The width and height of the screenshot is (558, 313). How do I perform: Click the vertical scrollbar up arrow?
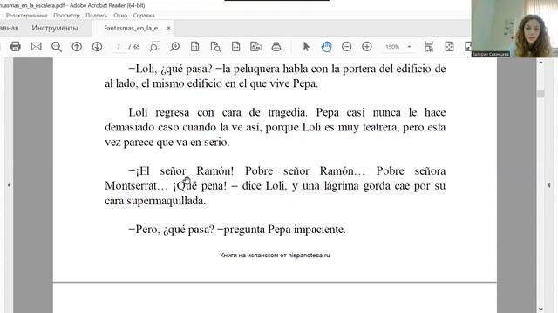(x=541, y=63)
